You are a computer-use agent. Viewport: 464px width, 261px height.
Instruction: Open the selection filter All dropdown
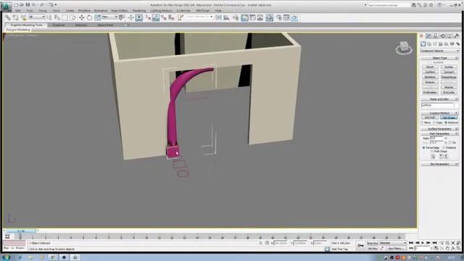37,17
